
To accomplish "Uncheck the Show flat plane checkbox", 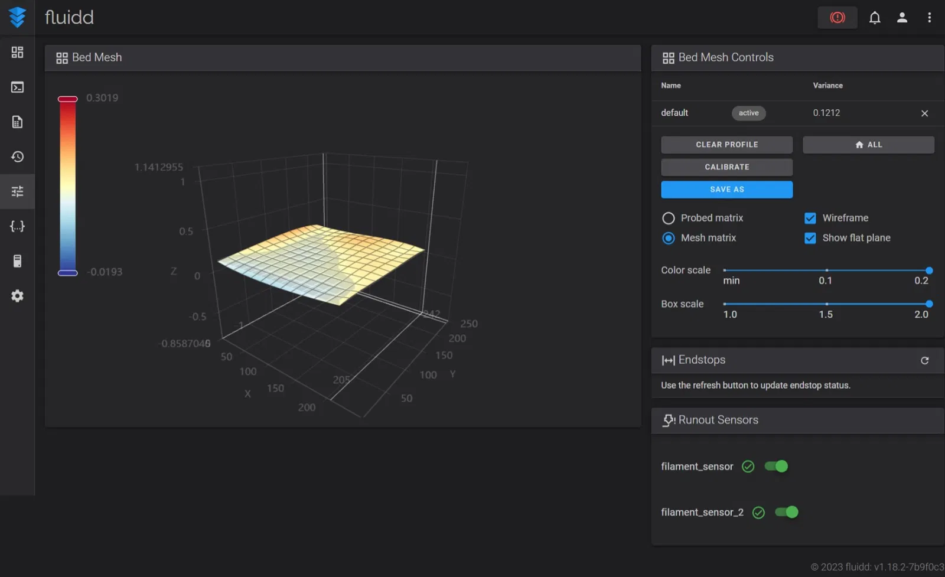I will coord(810,238).
